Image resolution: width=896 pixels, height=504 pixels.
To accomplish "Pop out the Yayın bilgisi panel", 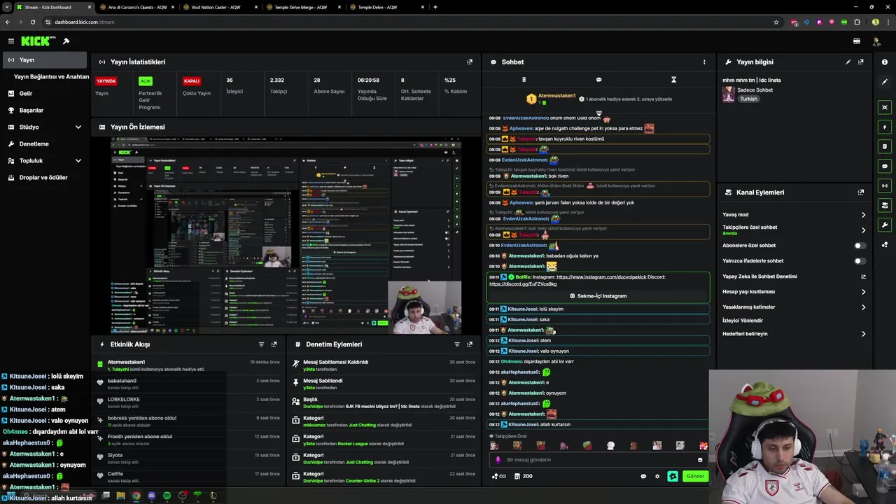I will point(860,62).
